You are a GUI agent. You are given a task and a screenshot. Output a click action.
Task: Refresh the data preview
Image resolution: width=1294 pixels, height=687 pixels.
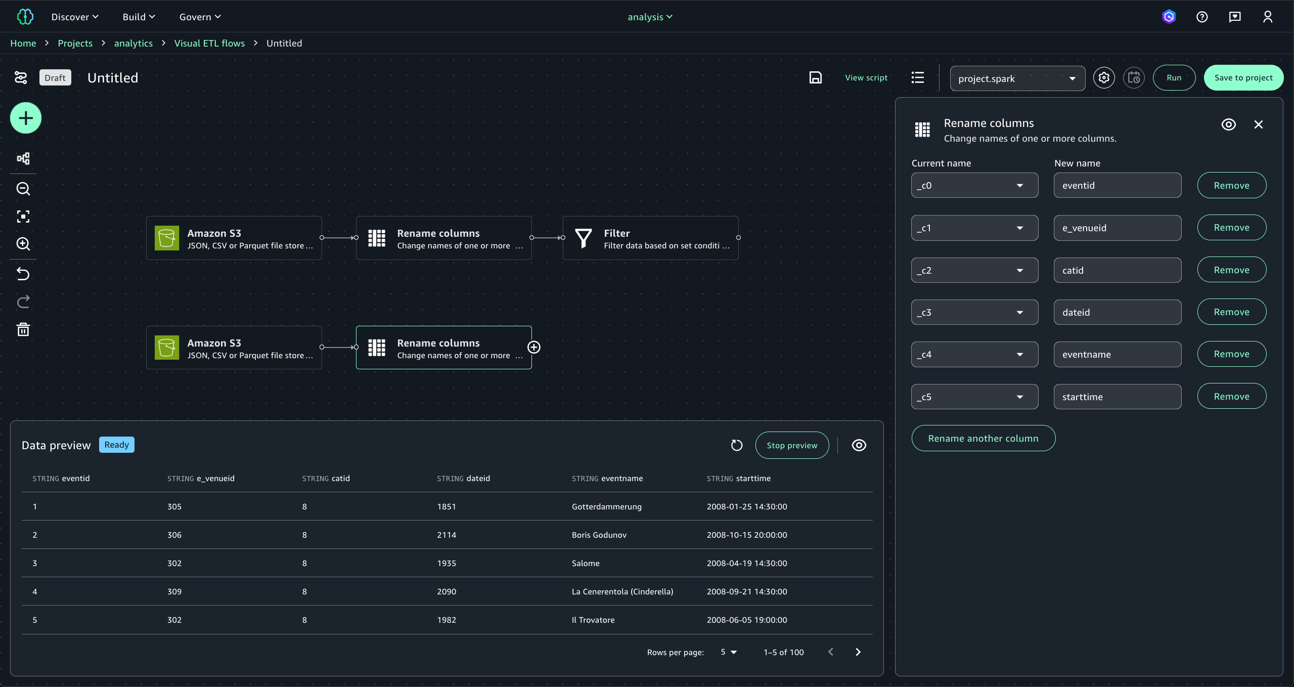[736, 445]
